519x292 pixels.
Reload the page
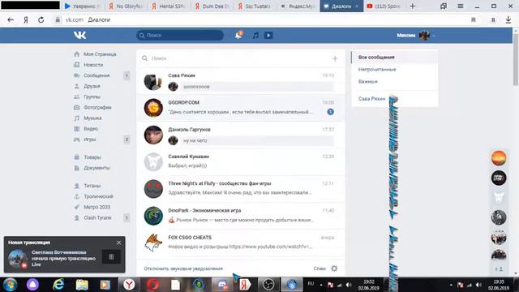point(41,19)
